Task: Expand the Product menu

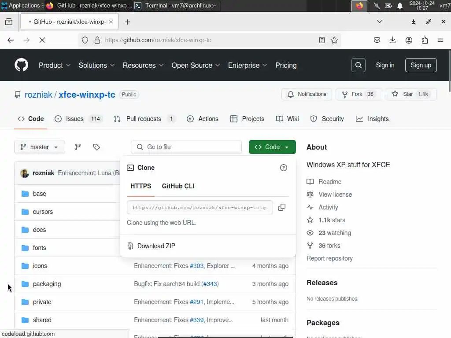Action: [55, 65]
